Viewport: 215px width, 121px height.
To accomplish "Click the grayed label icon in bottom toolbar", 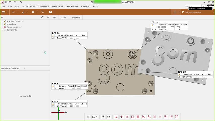I will 88,117.
